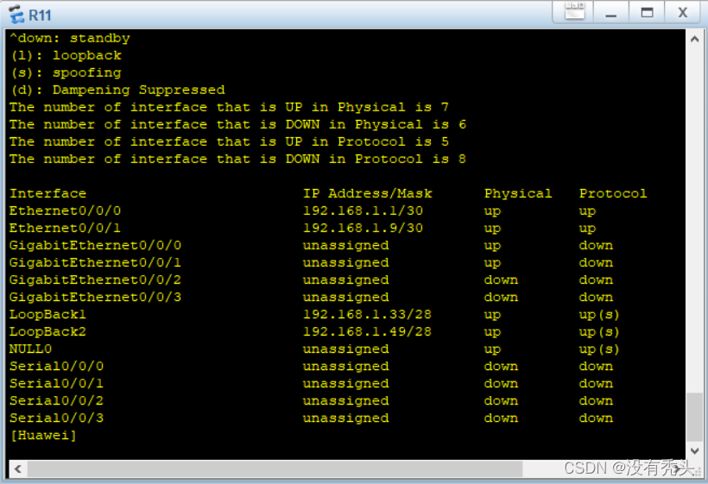Click the extra window-layout button beside minimize

click(x=574, y=11)
